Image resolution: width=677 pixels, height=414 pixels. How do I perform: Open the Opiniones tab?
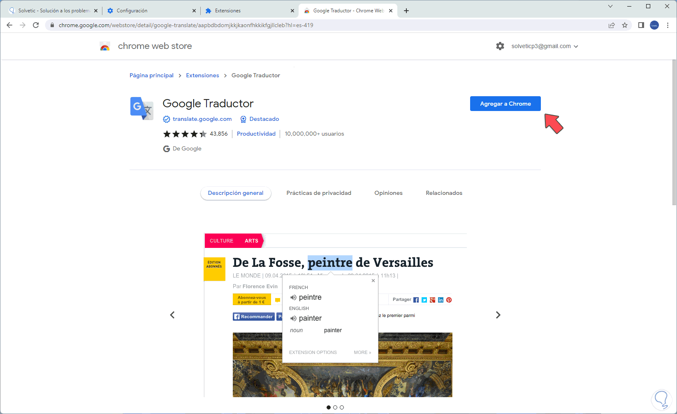388,193
